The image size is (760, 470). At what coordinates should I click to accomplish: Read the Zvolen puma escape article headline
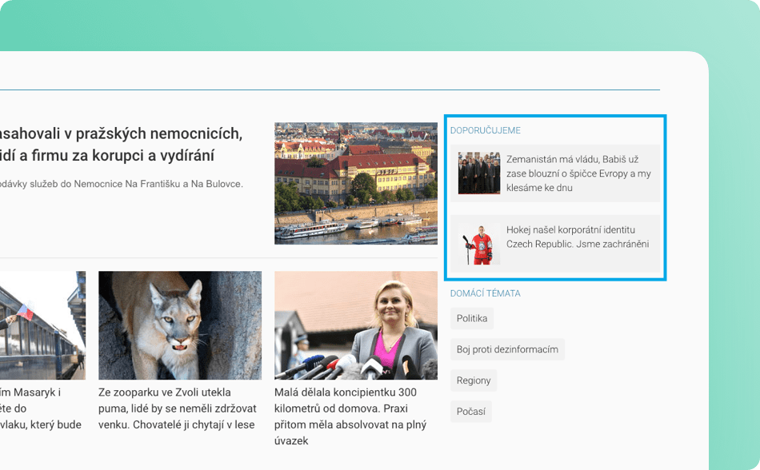click(178, 408)
